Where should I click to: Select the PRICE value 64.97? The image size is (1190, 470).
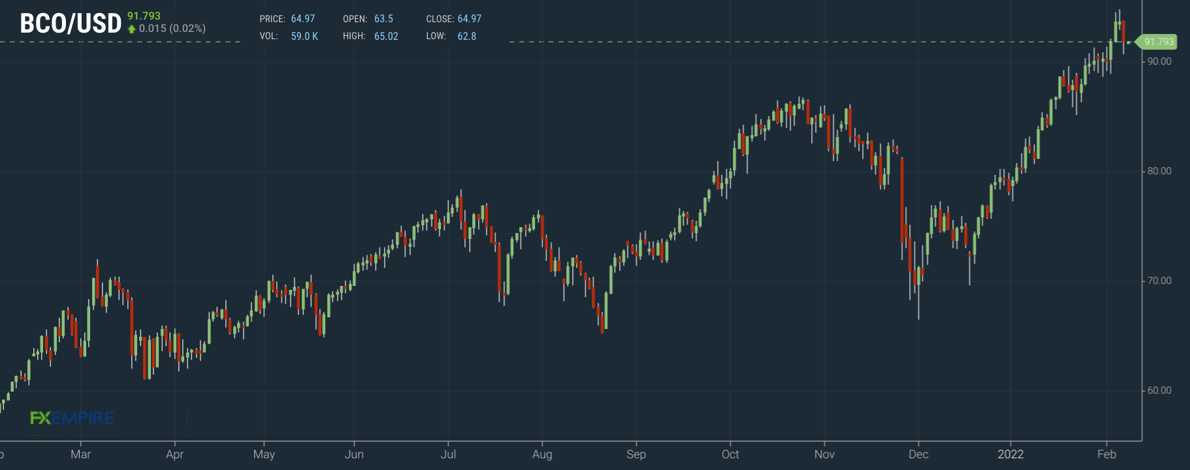[303, 19]
